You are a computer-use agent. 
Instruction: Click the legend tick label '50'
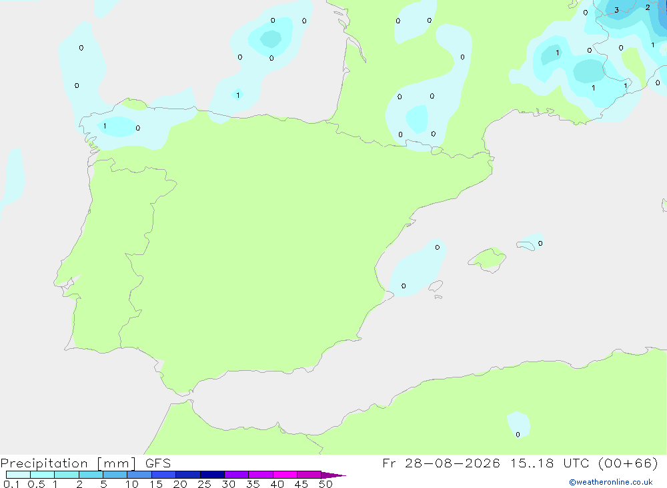(x=325, y=484)
